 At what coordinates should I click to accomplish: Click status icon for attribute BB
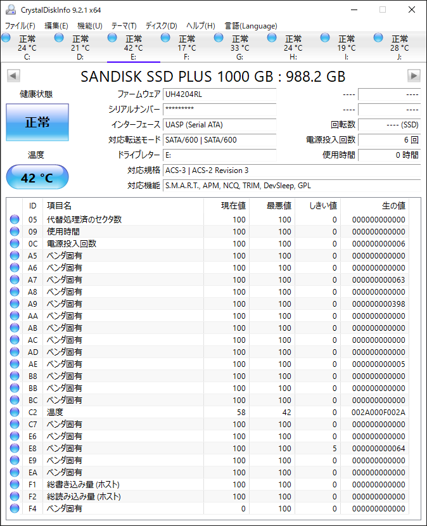[x=15, y=388]
